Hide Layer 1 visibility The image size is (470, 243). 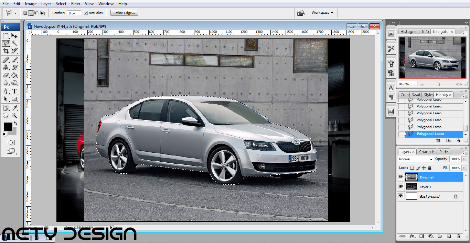click(400, 187)
